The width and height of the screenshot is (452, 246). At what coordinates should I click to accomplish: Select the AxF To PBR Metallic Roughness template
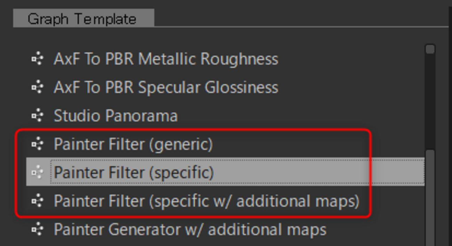tap(166, 59)
